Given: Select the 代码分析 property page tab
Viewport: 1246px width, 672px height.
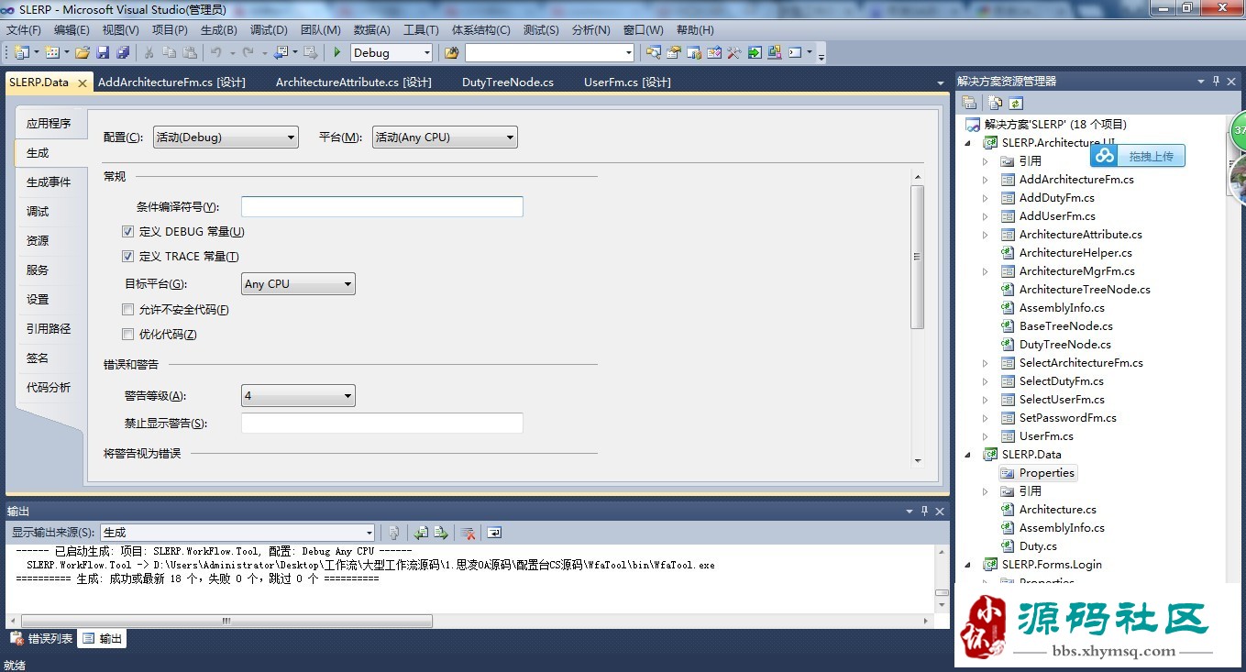Looking at the screenshot, I should (49, 387).
